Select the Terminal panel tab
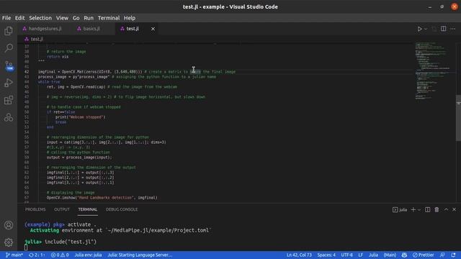Screen dimensions: 461x259 (88, 209)
